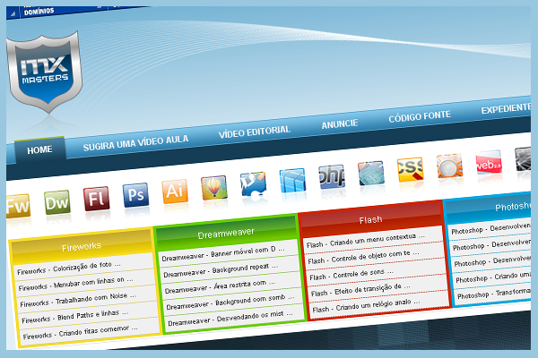Viewport: 538px width, 358px height.
Task: Open the Photoshop Ps icon
Action: coord(136,194)
